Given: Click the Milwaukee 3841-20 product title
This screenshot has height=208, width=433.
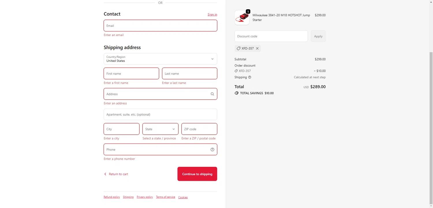Looking at the screenshot, I should coord(281,18).
